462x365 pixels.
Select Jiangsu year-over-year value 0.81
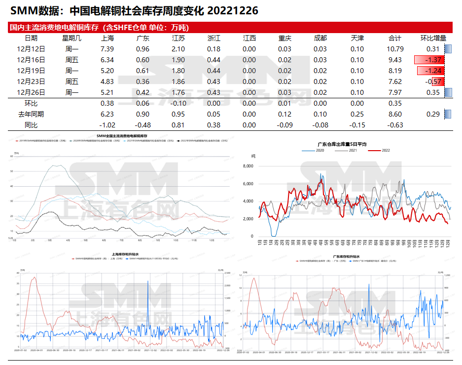click(x=178, y=125)
